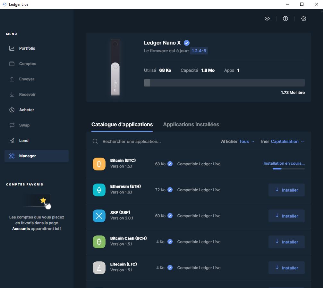Maximize the Ledger Live window

click(x=302, y=4)
